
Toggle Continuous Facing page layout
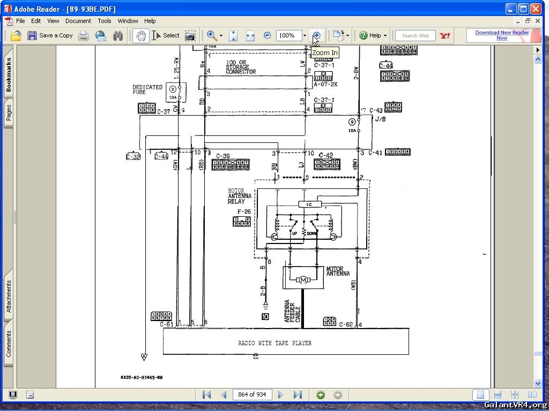pyautogui.click(x=515, y=395)
